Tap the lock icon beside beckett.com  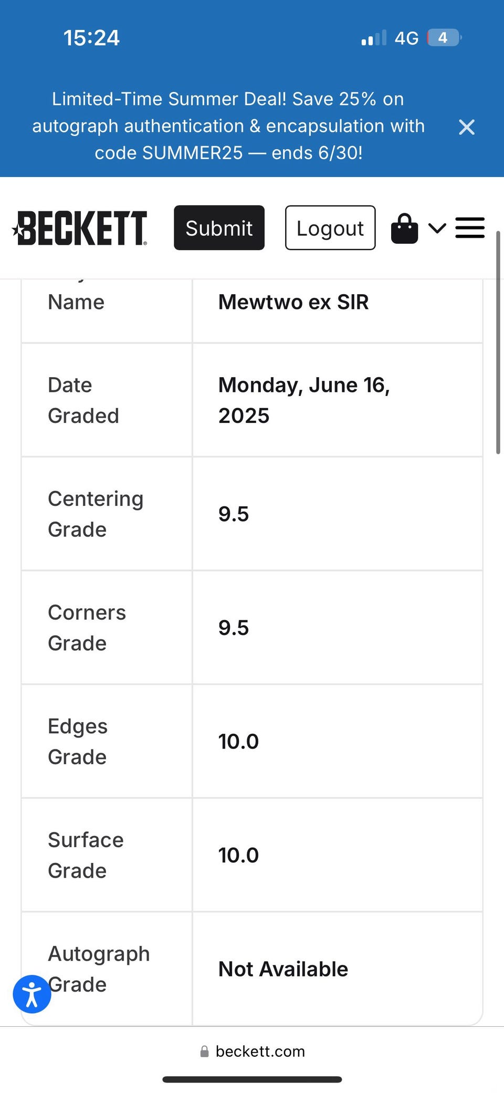click(x=205, y=1052)
